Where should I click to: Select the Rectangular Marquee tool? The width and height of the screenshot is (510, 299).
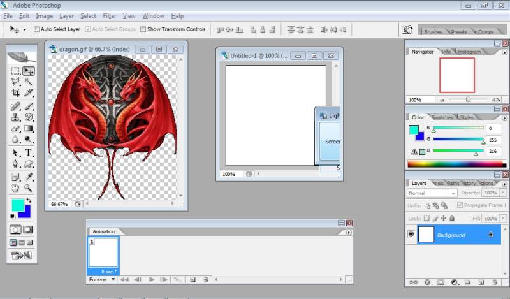[x=15, y=71]
